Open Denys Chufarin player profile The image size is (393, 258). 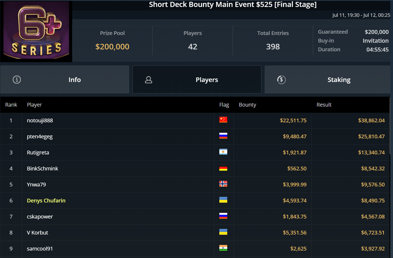[x=46, y=201]
